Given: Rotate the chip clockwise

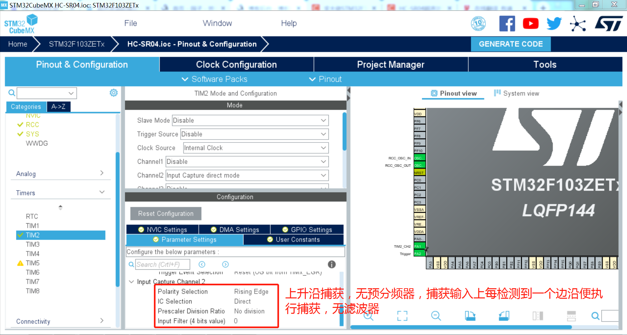Looking at the screenshot, I should pos(470,316).
